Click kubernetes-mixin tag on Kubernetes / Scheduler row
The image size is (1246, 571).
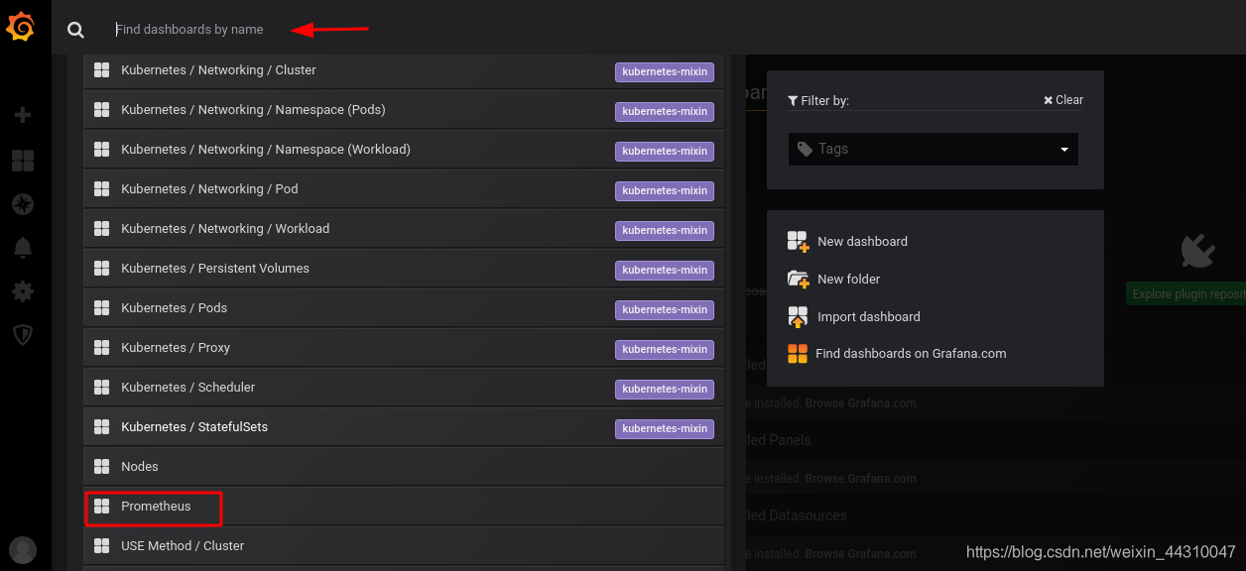point(665,389)
